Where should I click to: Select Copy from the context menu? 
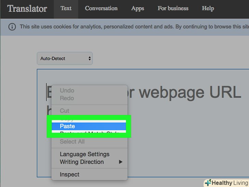[x=67, y=120]
